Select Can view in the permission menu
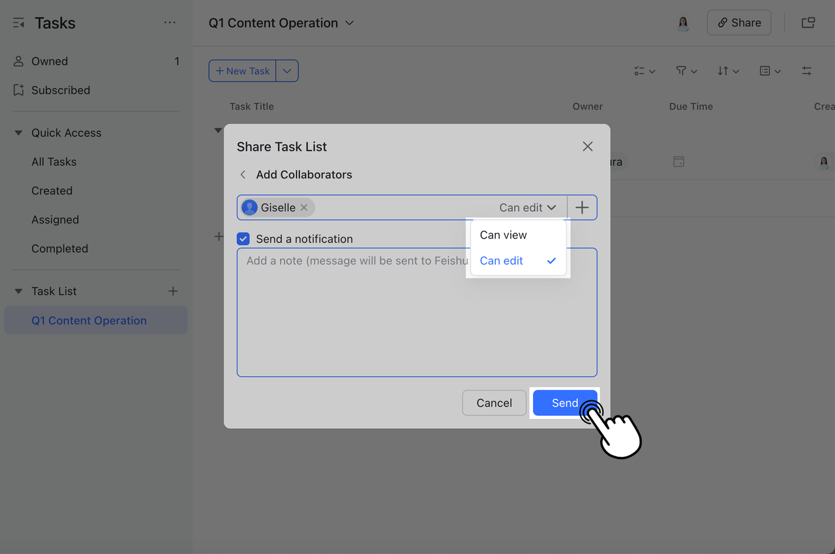The height and width of the screenshot is (554, 835). pyautogui.click(x=503, y=235)
